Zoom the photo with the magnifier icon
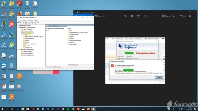Viewport: 198px width, 111px height. (x=126, y=16)
